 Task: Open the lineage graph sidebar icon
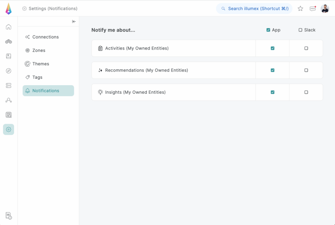pyautogui.click(x=9, y=100)
